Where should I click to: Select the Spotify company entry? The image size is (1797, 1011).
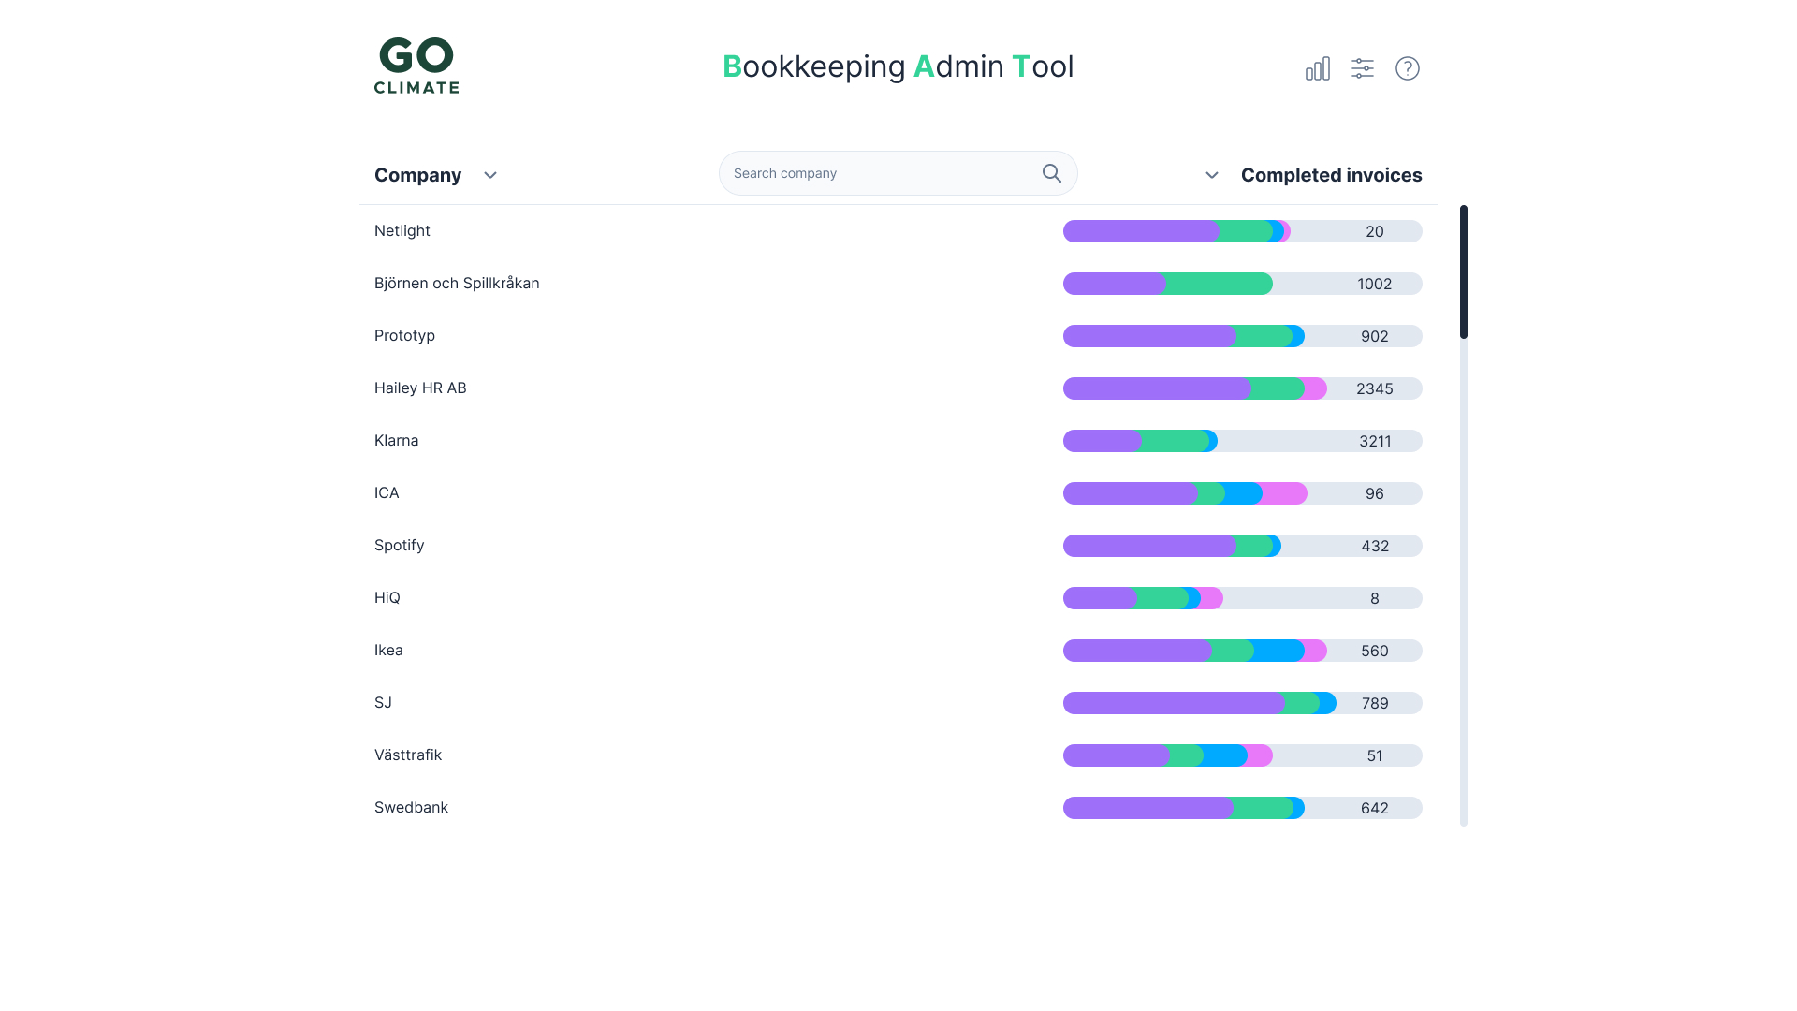[x=399, y=545]
